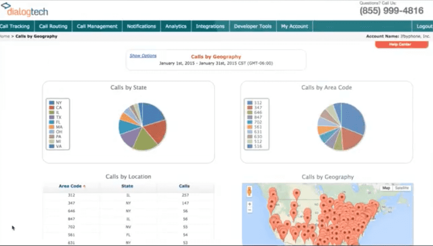Image resolution: width=433 pixels, height=246 pixels.
Task: Click the Area Code sort arrow
Action: 84,186
